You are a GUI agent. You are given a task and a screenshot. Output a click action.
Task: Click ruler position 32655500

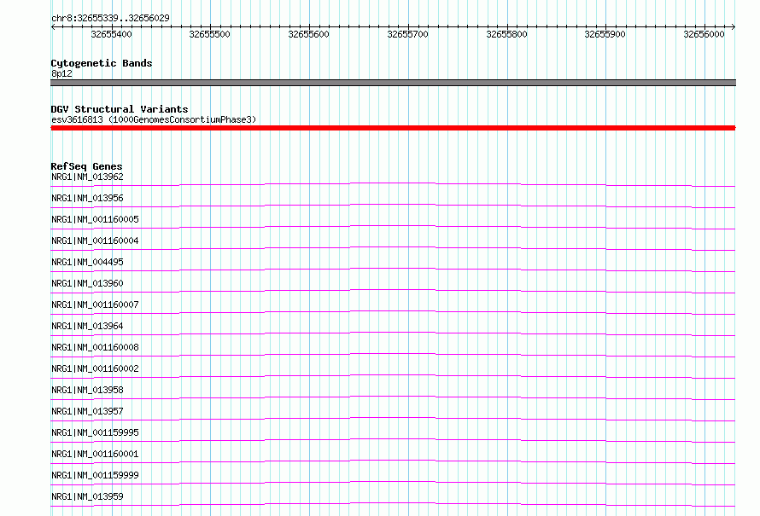pyautogui.click(x=209, y=34)
